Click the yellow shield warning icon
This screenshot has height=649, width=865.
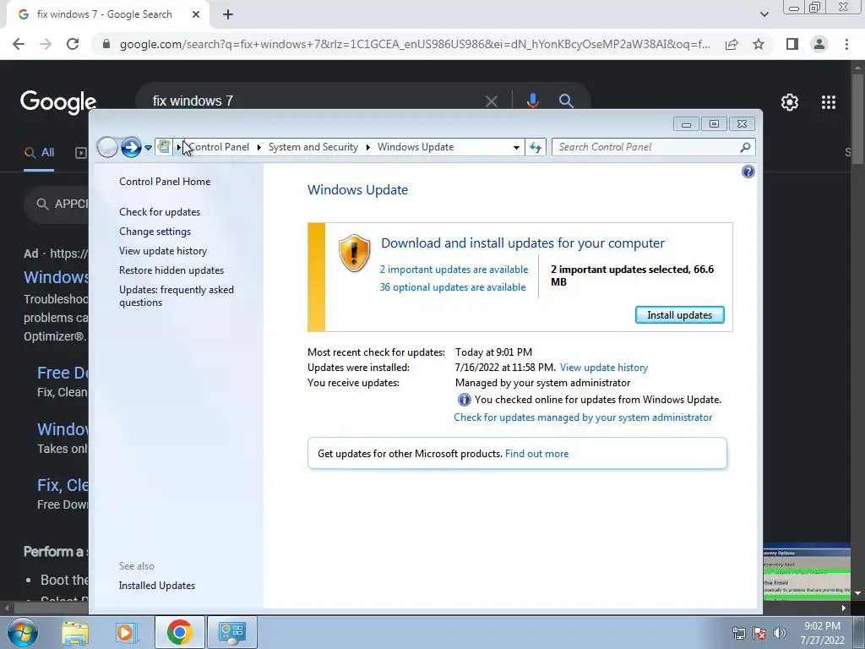(354, 253)
